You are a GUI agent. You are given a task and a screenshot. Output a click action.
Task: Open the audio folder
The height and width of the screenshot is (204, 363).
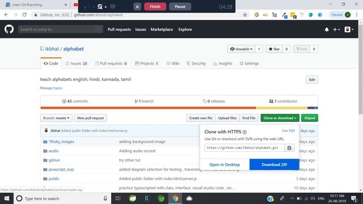click(x=53, y=151)
